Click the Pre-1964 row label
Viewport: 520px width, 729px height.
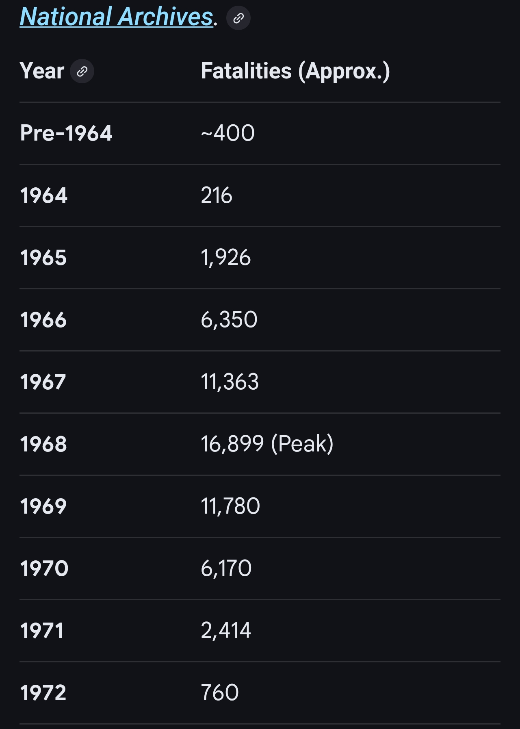pos(66,133)
